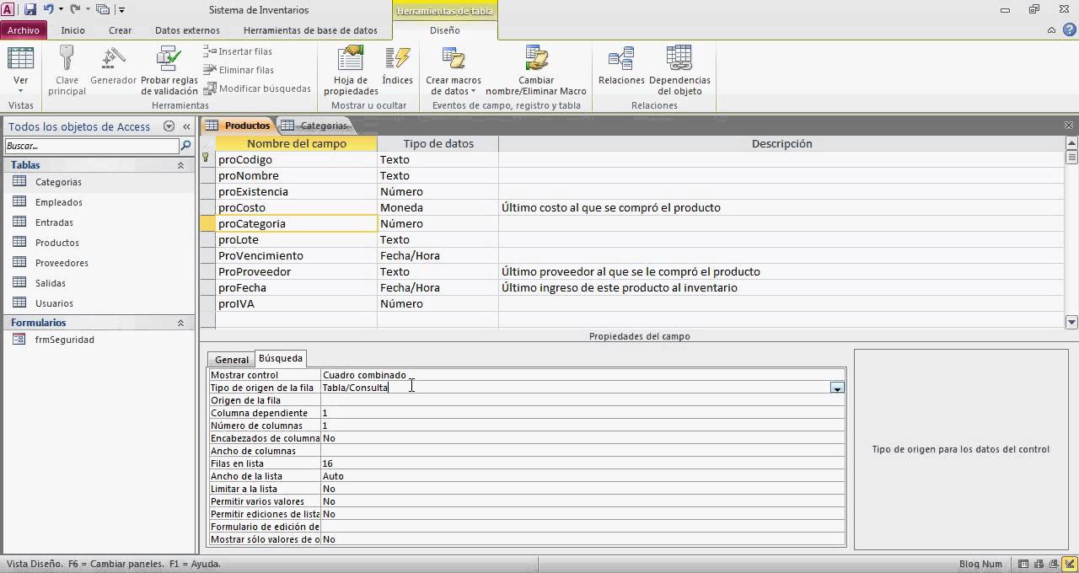Close the open table document
This screenshot has width=1079, height=573.
click(1070, 126)
